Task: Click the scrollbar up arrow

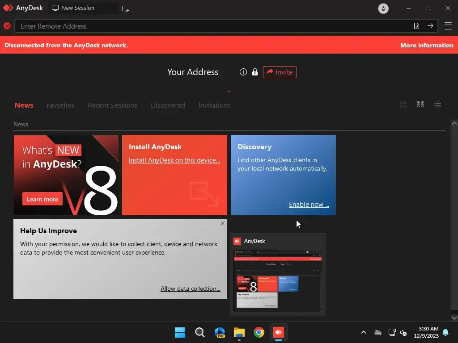Action: coord(454,123)
